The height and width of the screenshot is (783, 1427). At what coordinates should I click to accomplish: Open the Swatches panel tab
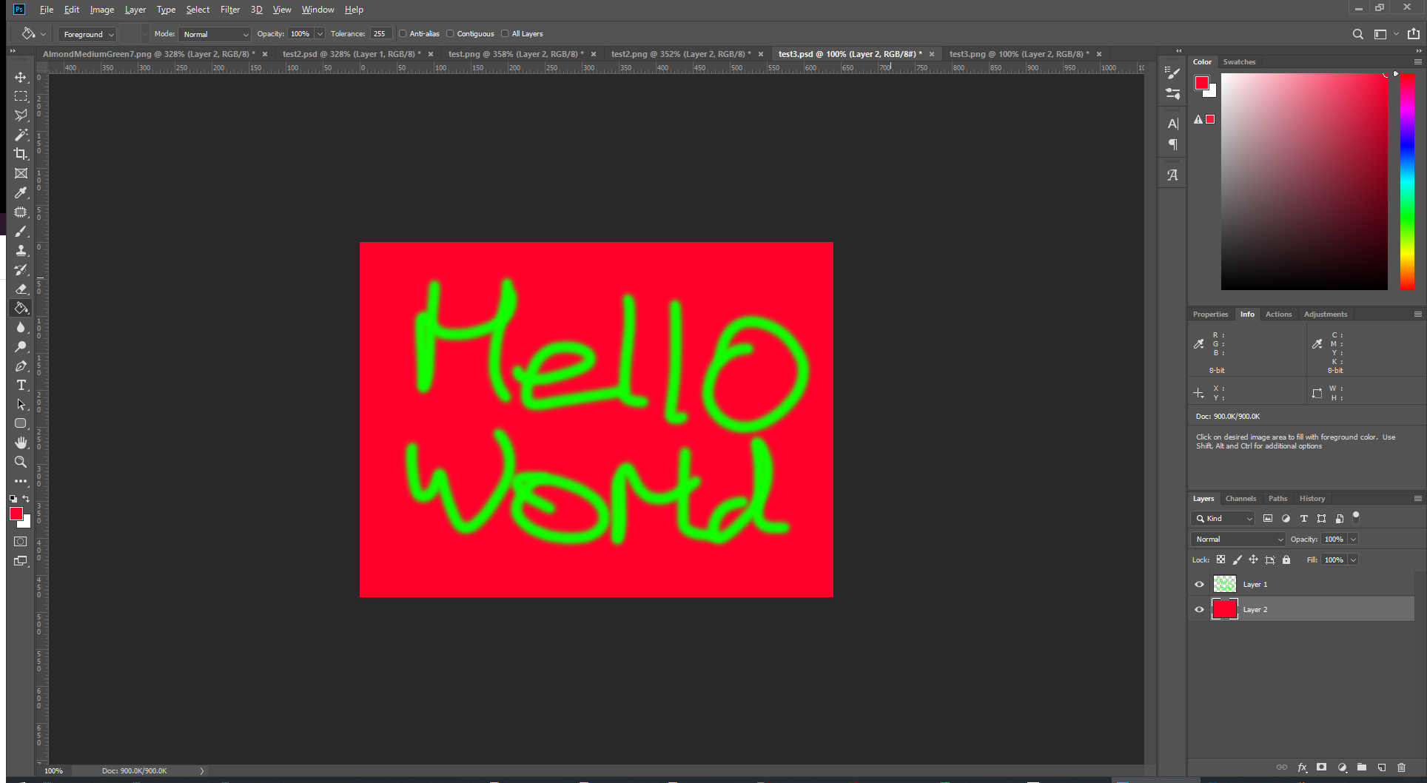coord(1239,62)
